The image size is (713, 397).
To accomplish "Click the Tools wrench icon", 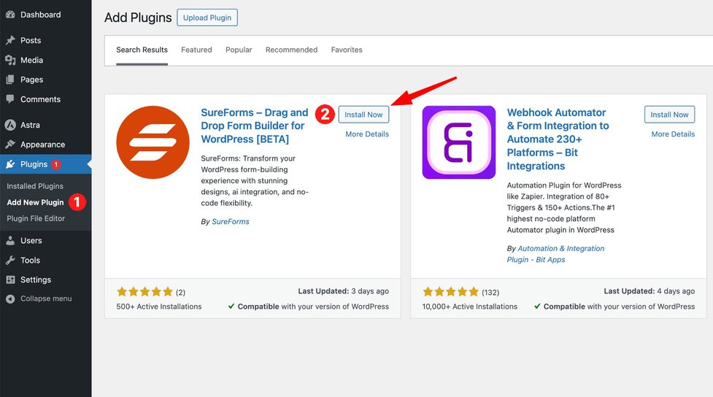I will tap(10, 260).
